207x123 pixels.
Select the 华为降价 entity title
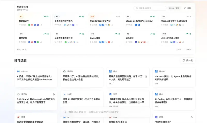click(x=130, y=38)
